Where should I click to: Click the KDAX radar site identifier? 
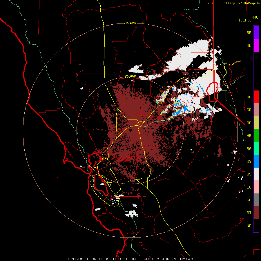click(149, 259)
